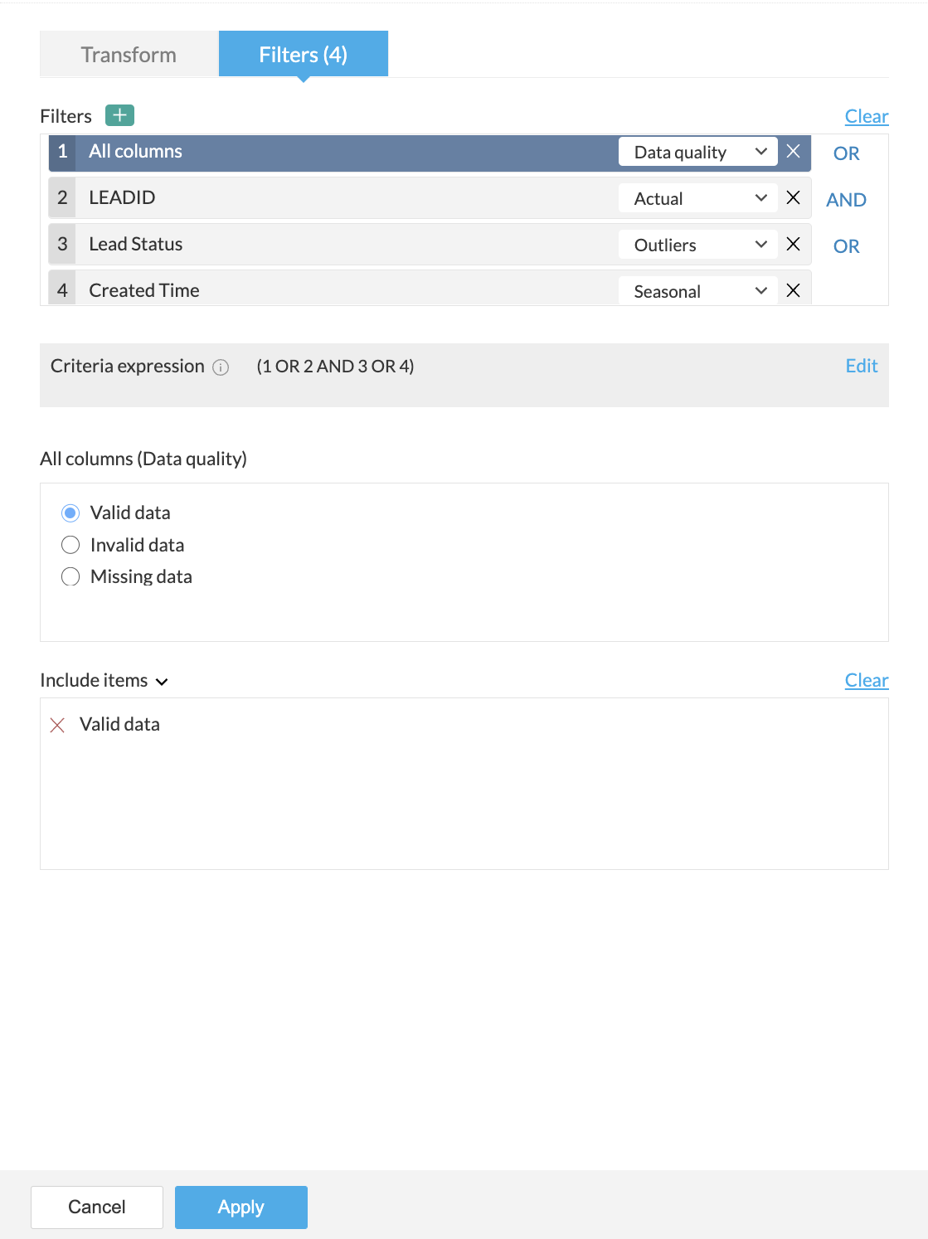This screenshot has height=1239, width=928.
Task: Remove the All columns filter
Action: [793, 152]
